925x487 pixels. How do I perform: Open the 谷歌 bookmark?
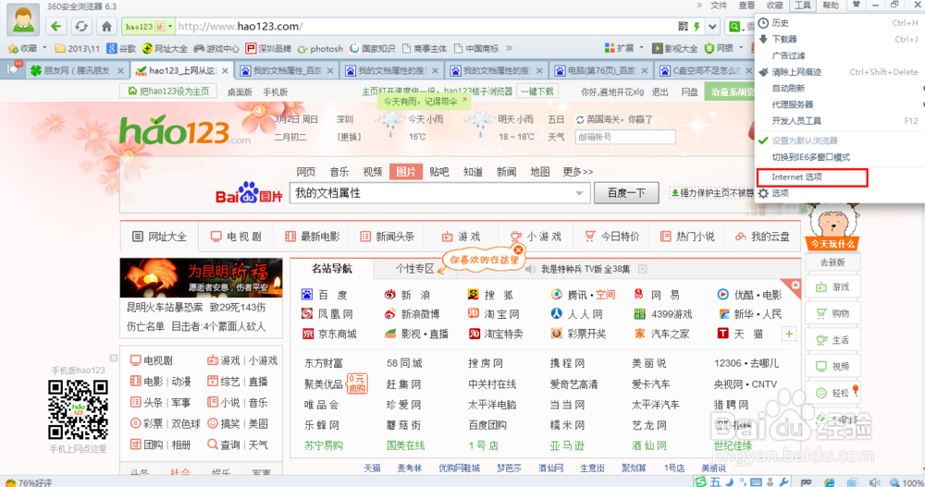[x=121, y=48]
